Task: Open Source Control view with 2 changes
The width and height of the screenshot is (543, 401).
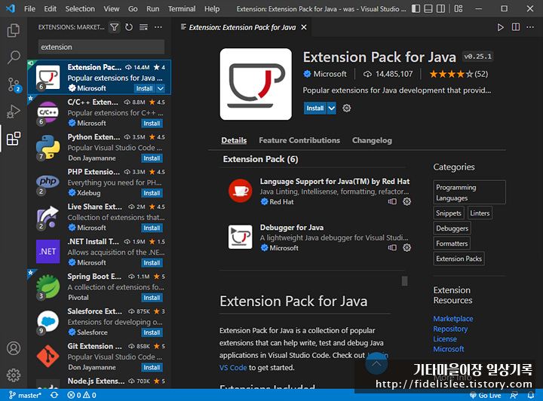Action: (14, 84)
